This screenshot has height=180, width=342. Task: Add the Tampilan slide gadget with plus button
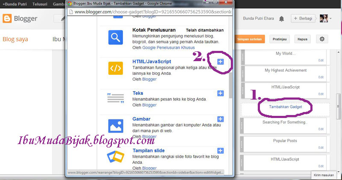click(x=220, y=150)
